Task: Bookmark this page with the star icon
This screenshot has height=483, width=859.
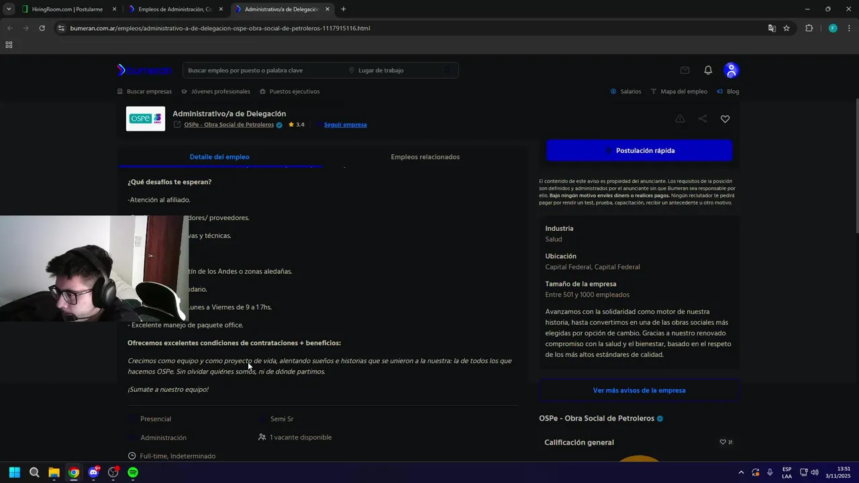Action: click(x=787, y=28)
